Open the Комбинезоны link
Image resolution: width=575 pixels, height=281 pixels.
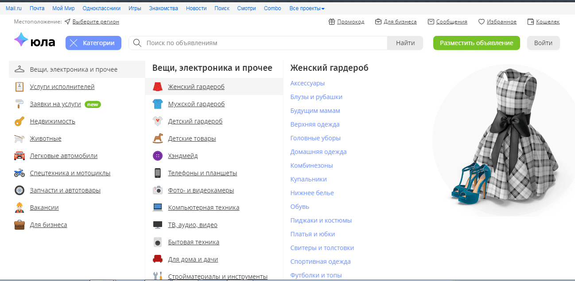coord(311,166)
